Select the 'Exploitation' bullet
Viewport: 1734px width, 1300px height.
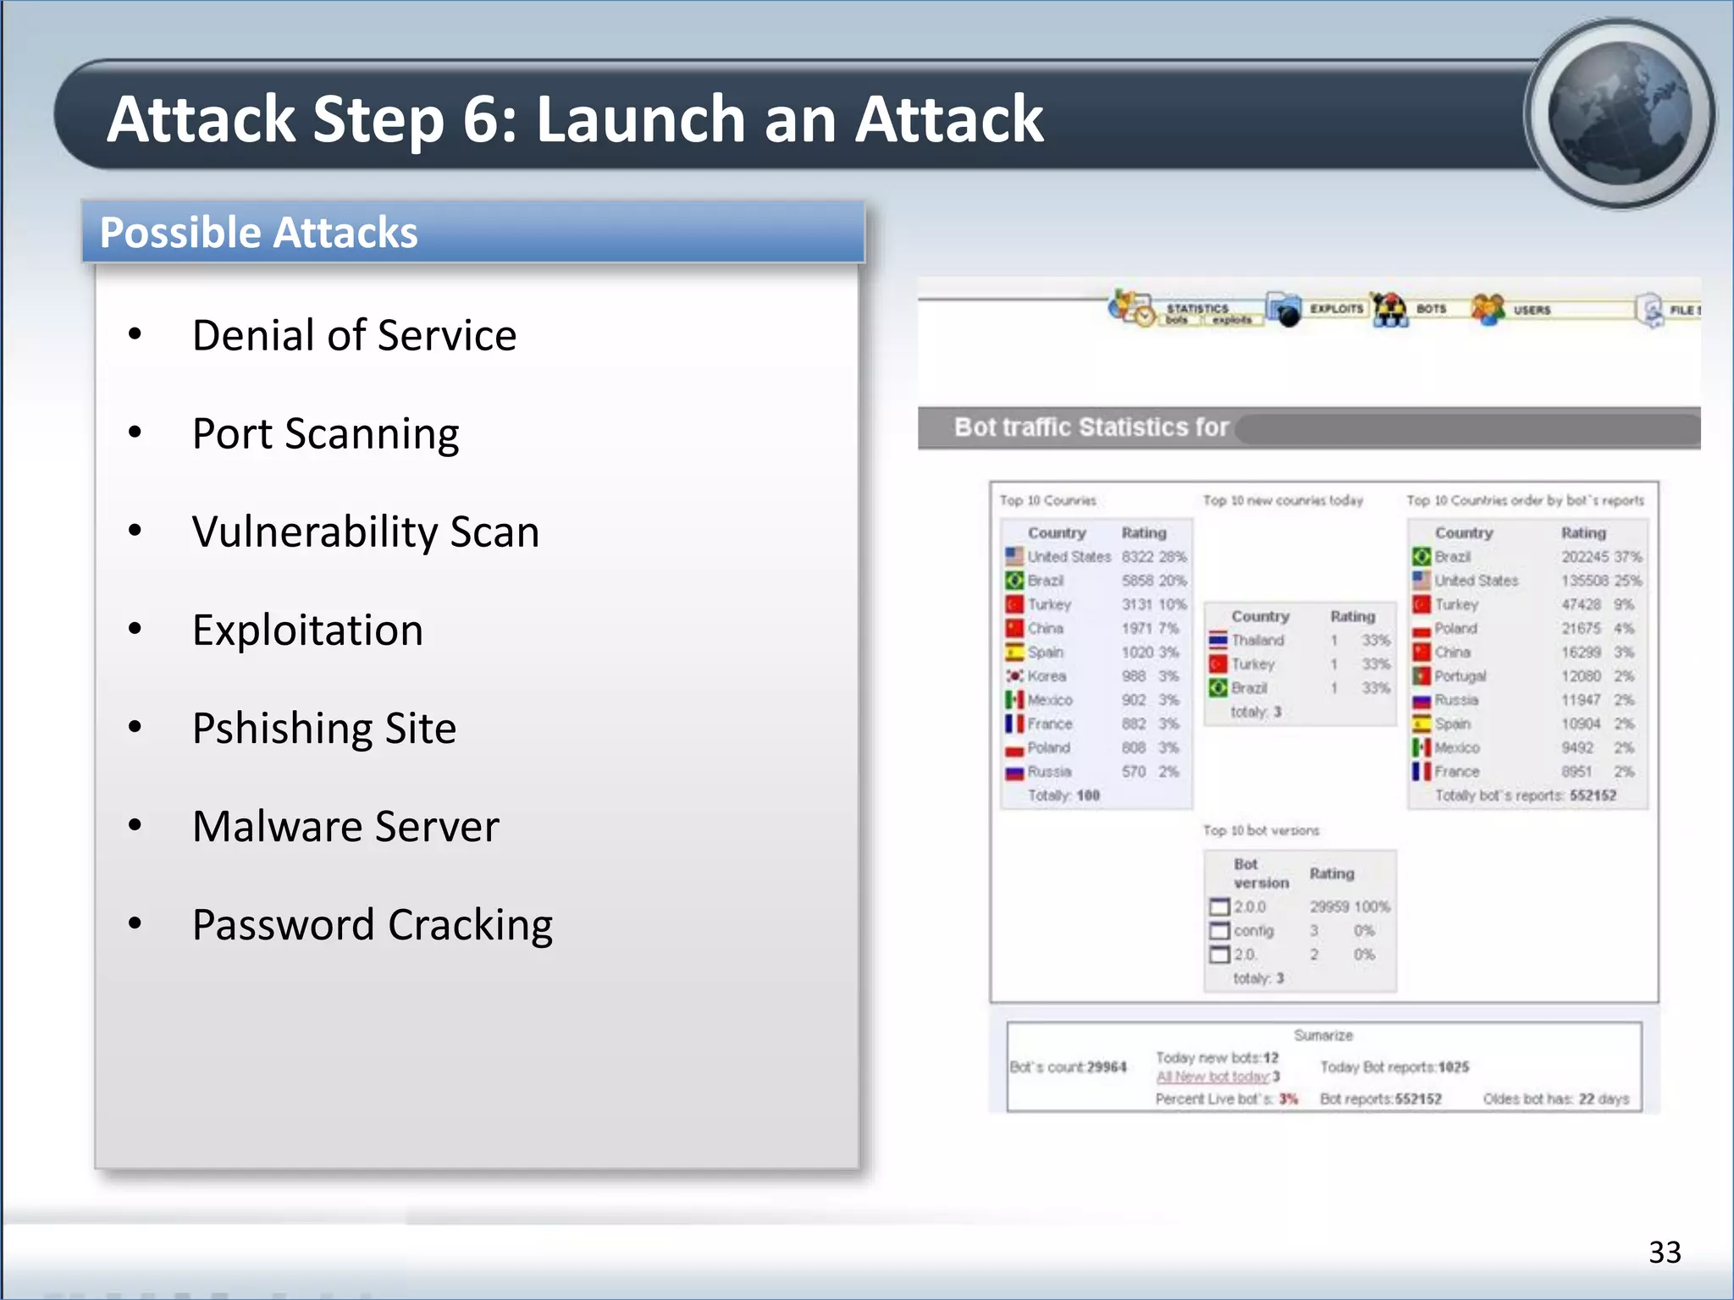click(x=307, y=630)
